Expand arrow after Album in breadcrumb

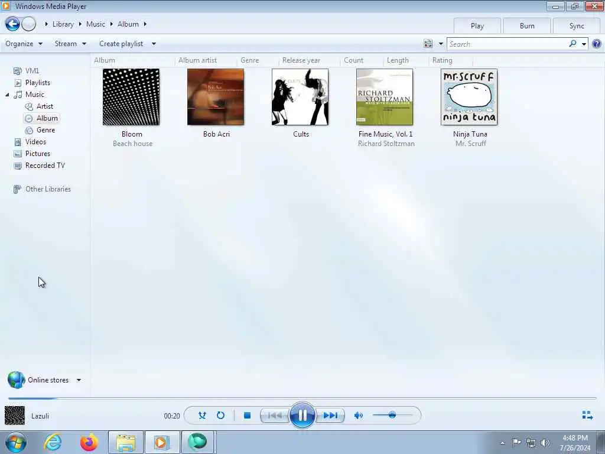coord(145,24)
